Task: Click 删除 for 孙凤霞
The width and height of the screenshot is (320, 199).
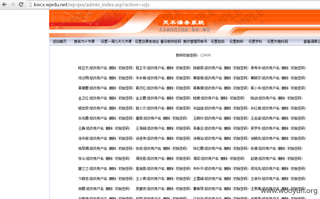Action: 113,118
